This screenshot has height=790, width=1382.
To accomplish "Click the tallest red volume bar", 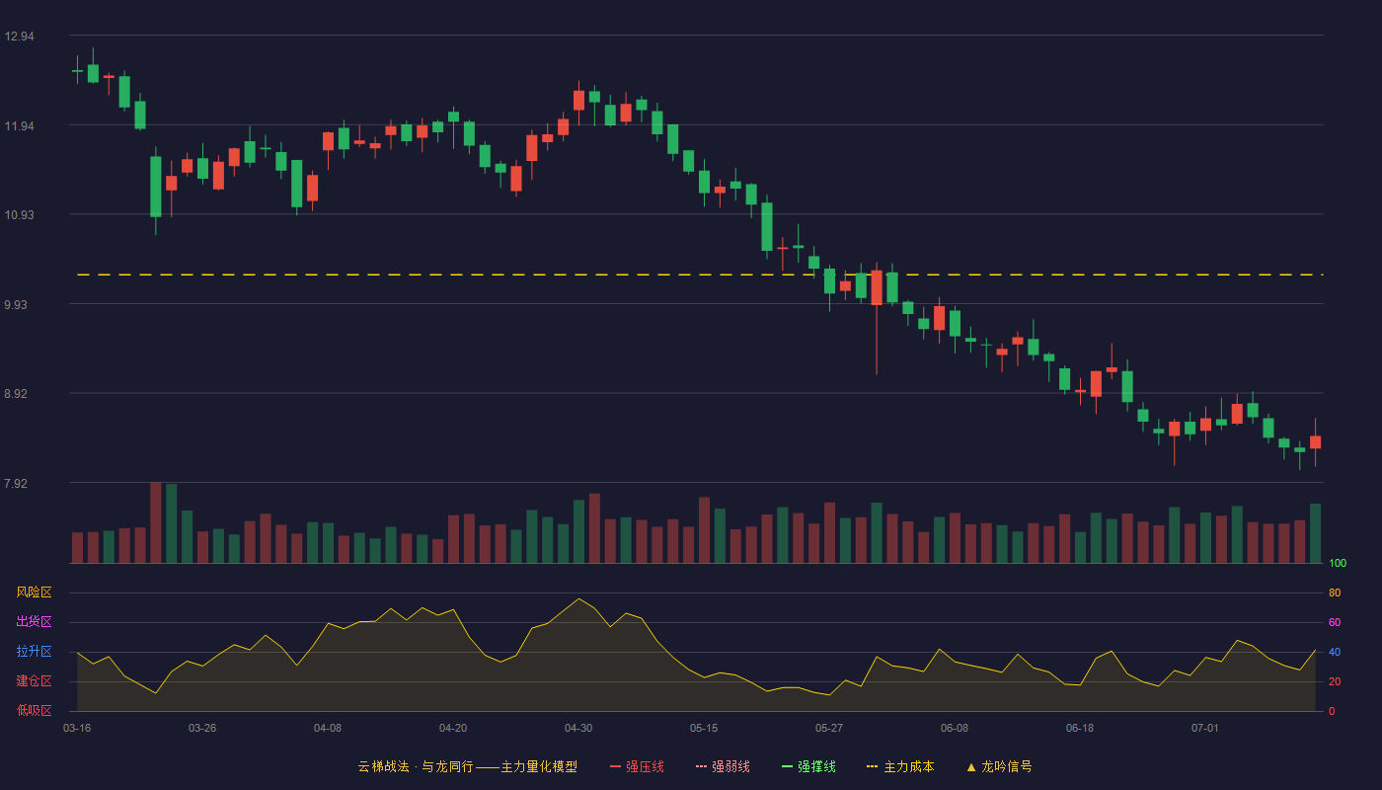I will [156, 522].
